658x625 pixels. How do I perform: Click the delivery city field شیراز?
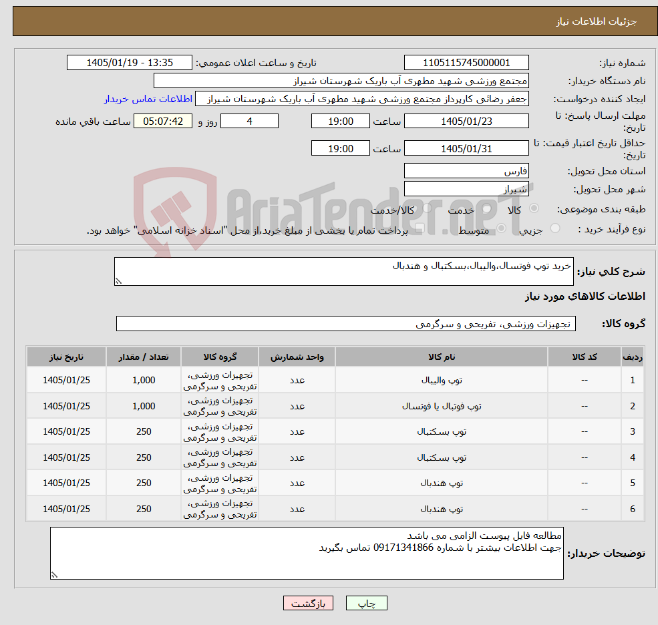pos(466,189)
